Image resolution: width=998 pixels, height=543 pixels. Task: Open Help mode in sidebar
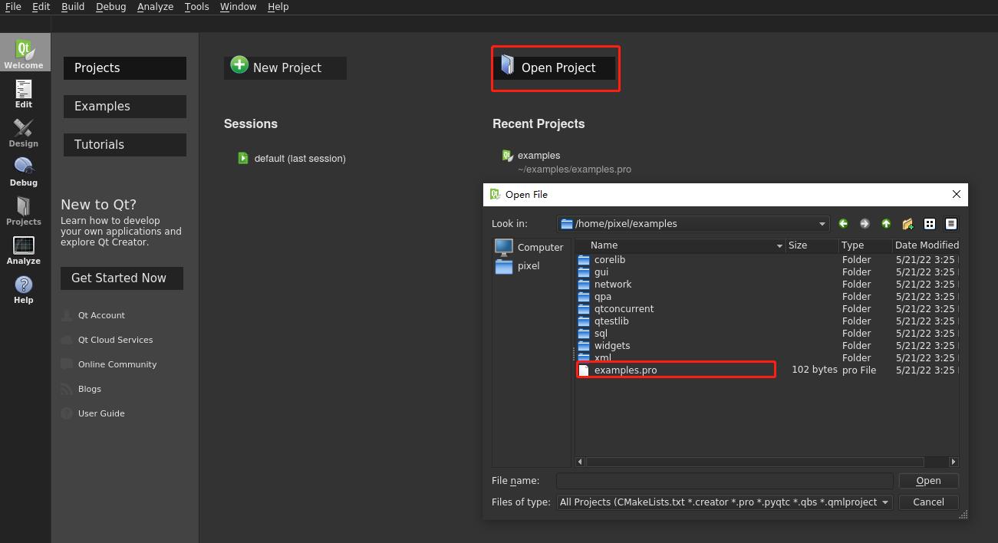24,289
